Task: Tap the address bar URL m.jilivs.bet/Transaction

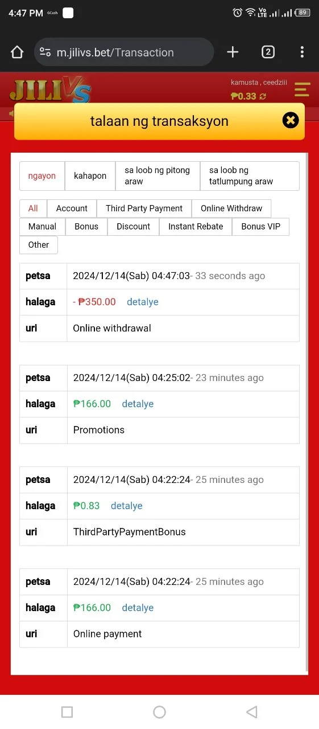Action: point(115,52)
